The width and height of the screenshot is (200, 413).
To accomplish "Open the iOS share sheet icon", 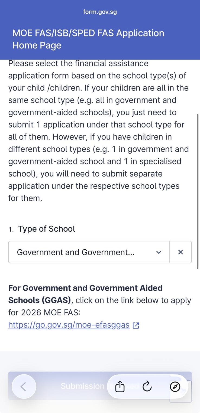I will (120, 386).
